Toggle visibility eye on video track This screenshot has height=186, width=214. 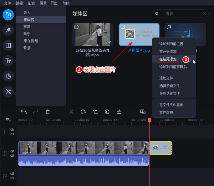pos(12,151)
